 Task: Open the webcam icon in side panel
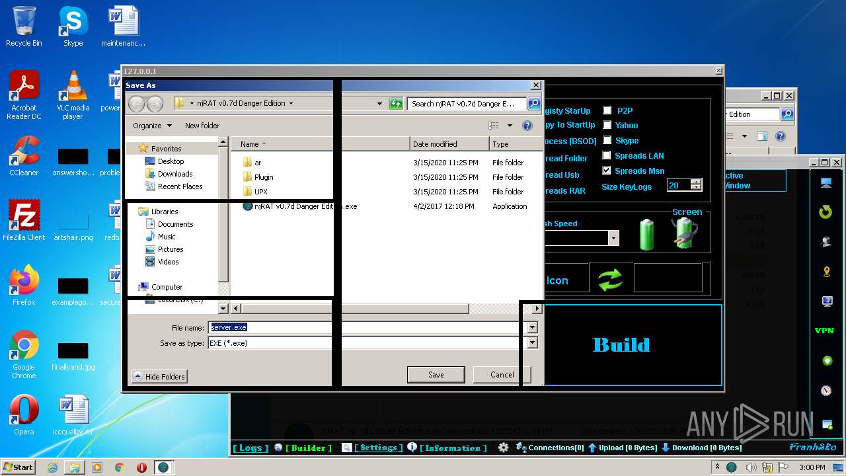[826, 242]
